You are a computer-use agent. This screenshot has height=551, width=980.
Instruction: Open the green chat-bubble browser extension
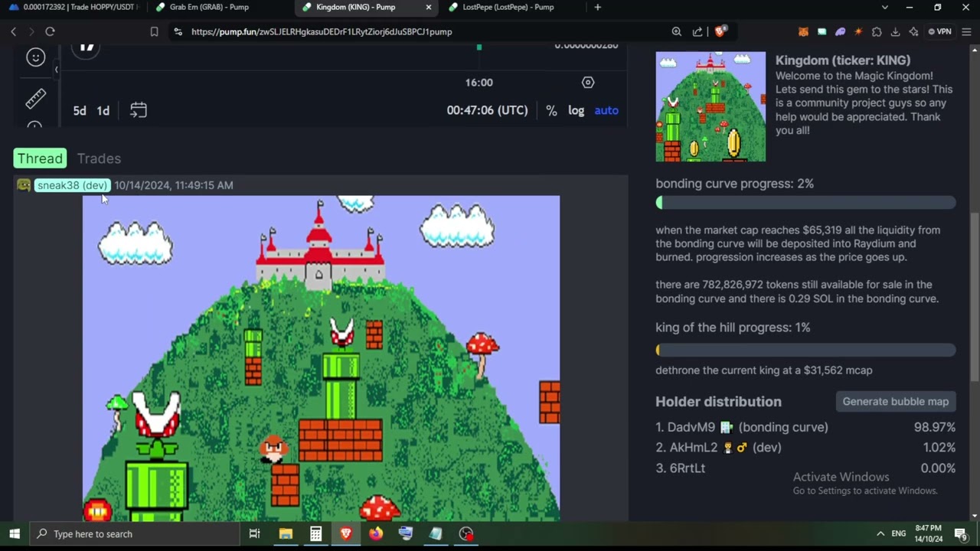click(x=822, y=31)
